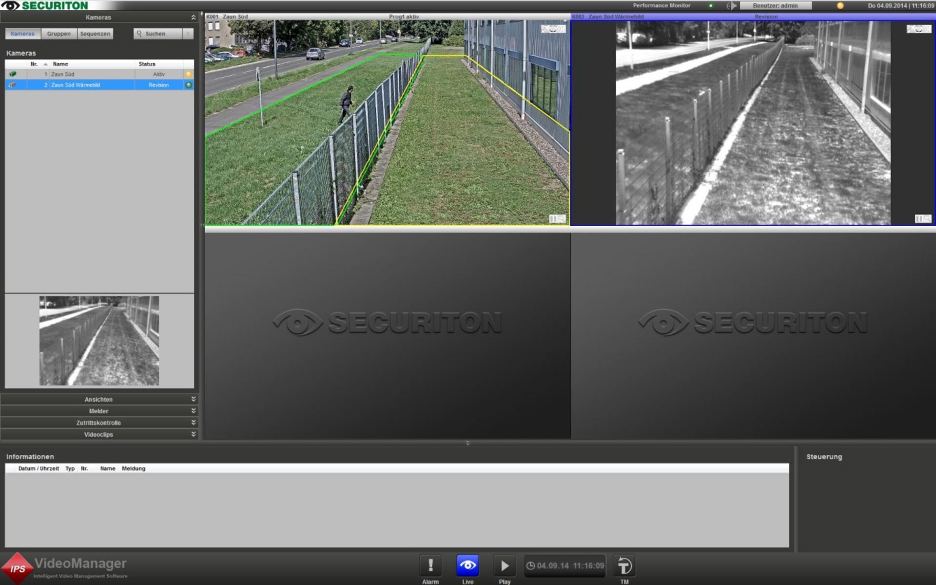This screenshot has width=936, height=585.
Task: Click the green status indicator for Wärmebild row
Action: [189, 85]
